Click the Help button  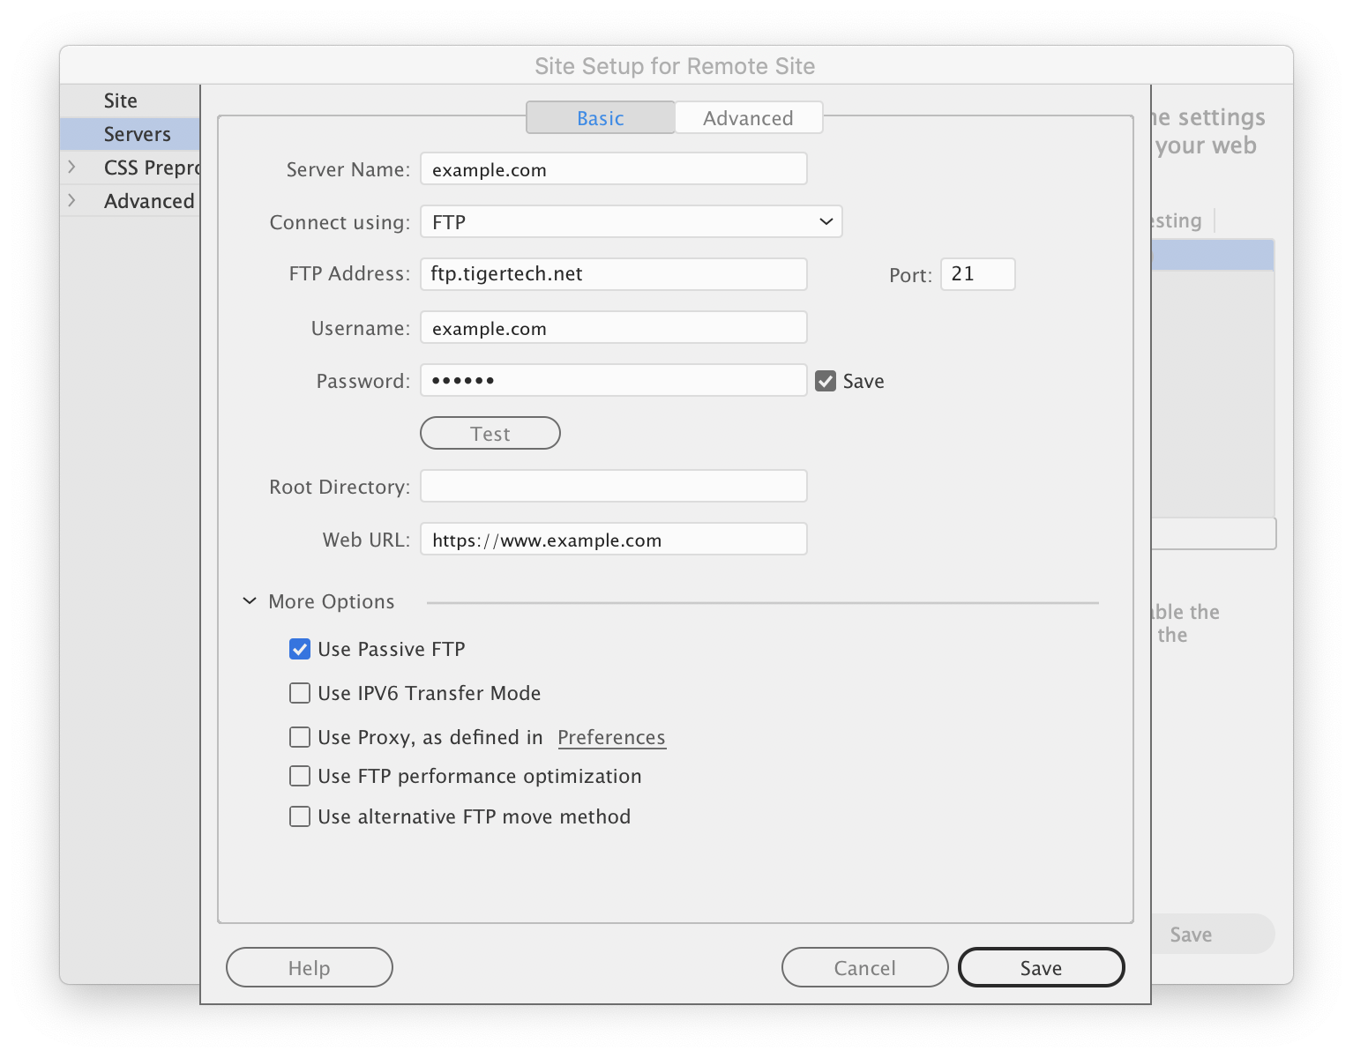(x=309, y=967)
